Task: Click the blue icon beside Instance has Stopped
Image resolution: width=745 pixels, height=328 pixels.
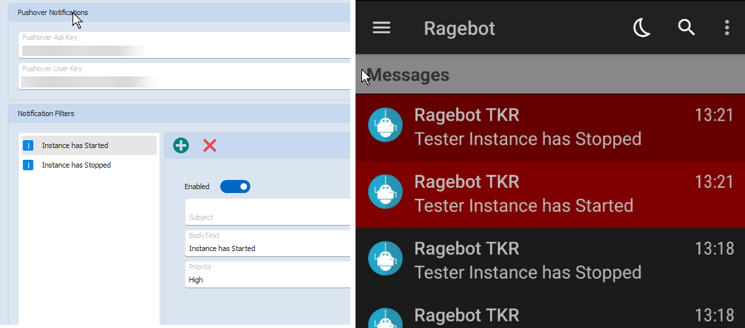Action: click(x=28, y=166)
